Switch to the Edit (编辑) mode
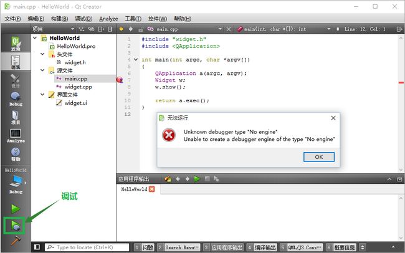The height and width of the screenshot is (253, 405). (16, 62)
